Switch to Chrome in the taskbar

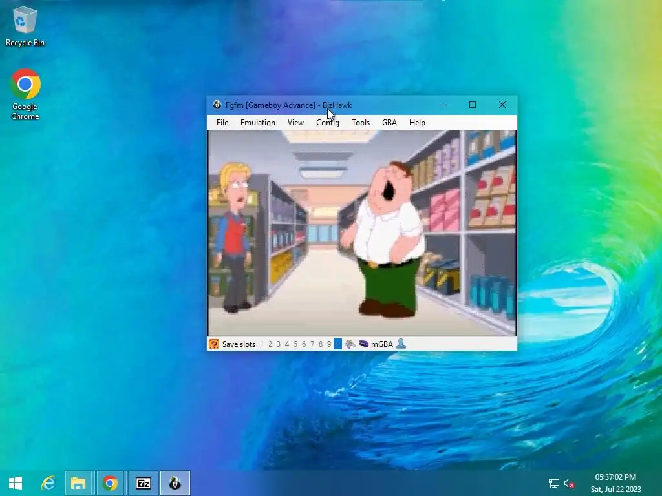[110, 483]
